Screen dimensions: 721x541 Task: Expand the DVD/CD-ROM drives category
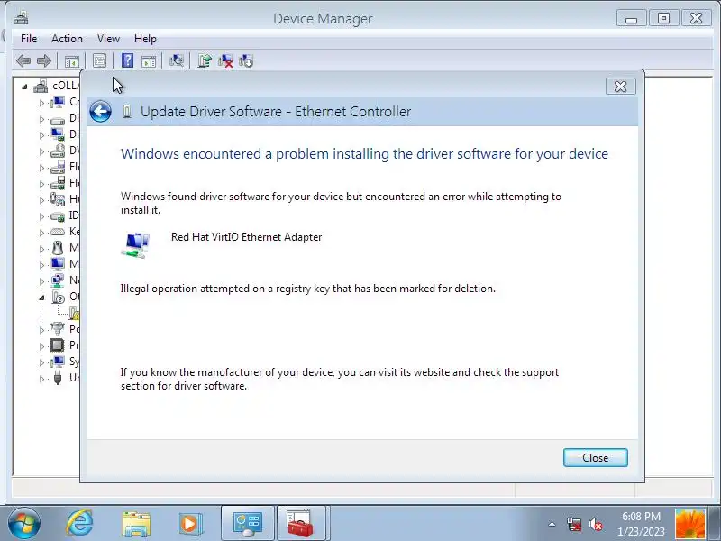(41, 151)
